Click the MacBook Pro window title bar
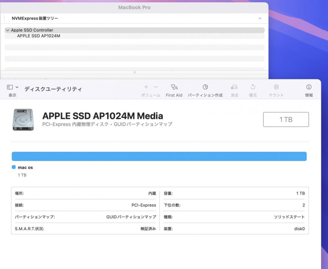Screen dimensions: 328x269 (134, 8)
